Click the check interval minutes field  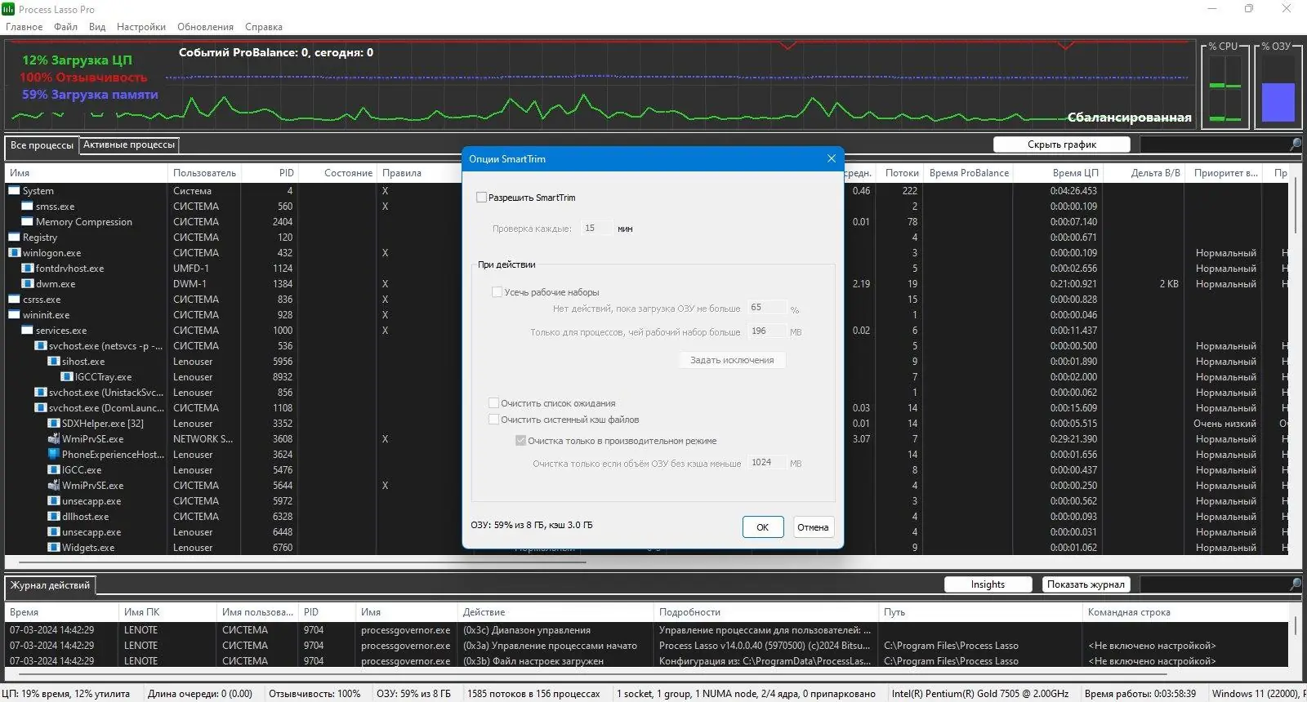pos(596,229)
